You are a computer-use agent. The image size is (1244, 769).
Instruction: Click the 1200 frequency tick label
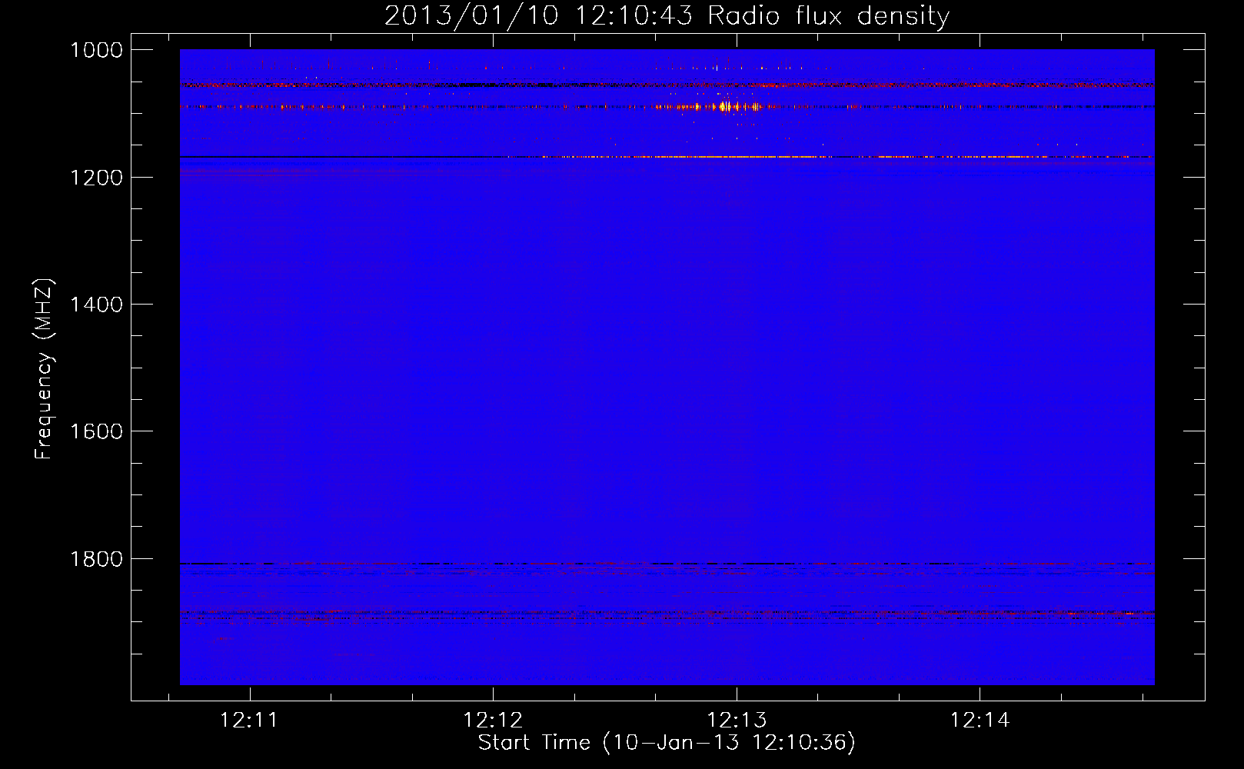pos(96,178)
